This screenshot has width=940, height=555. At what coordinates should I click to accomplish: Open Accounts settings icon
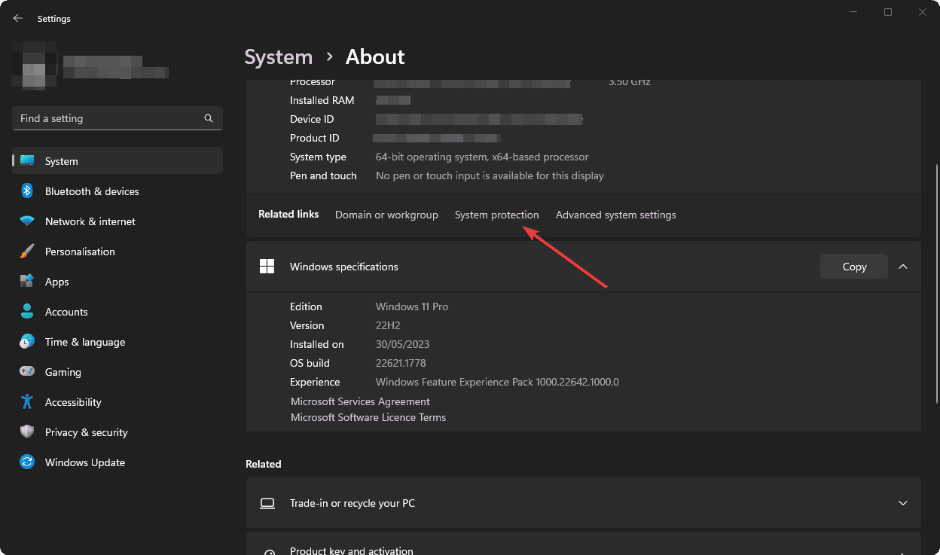[27, 311]
